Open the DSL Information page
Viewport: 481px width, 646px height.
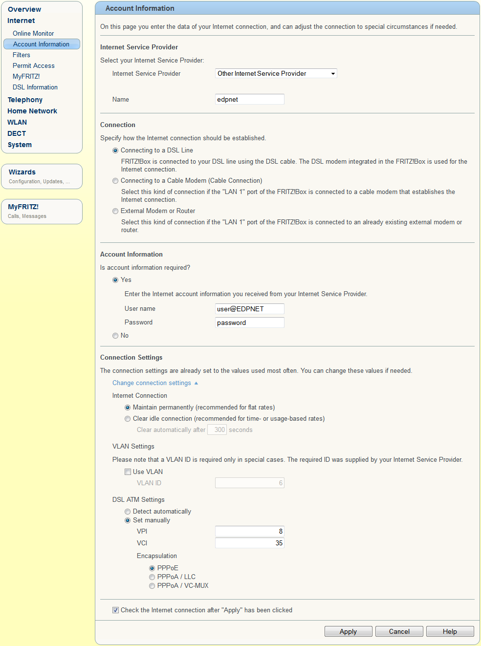coord(35,87)
